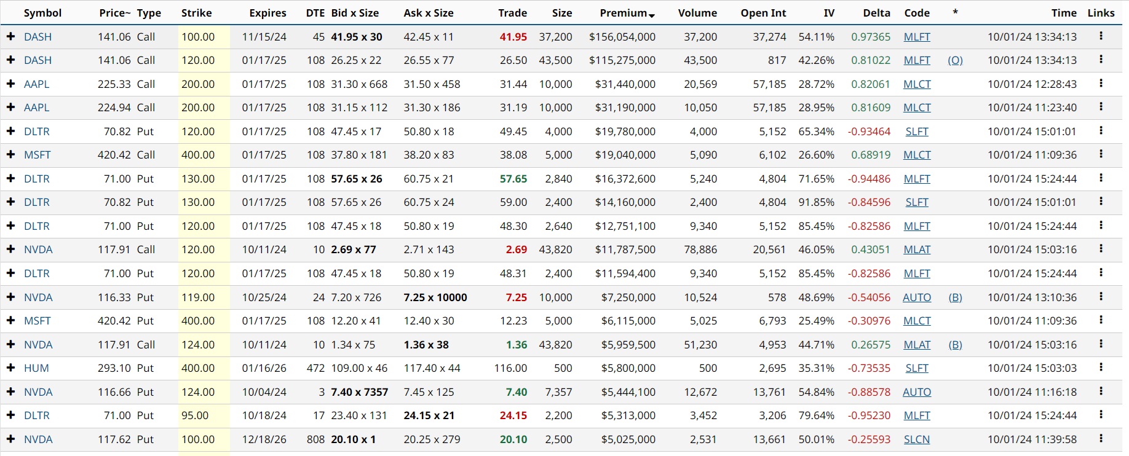Expand the NVDA 119.00 Put row
Image resolution: width=1129 pixels, height=456 pixels.
(x=10, y=297)
